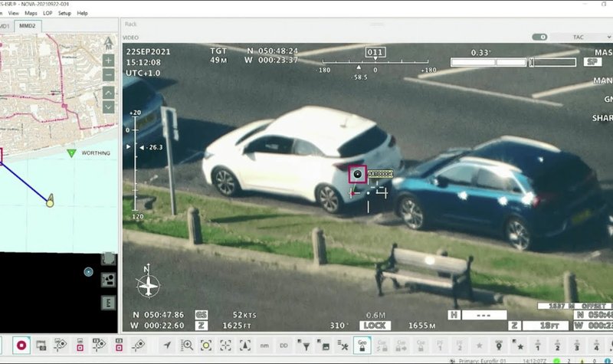Click the map up chevron button
This screenshot has width=613, height=364.
(x=108, y=93)
